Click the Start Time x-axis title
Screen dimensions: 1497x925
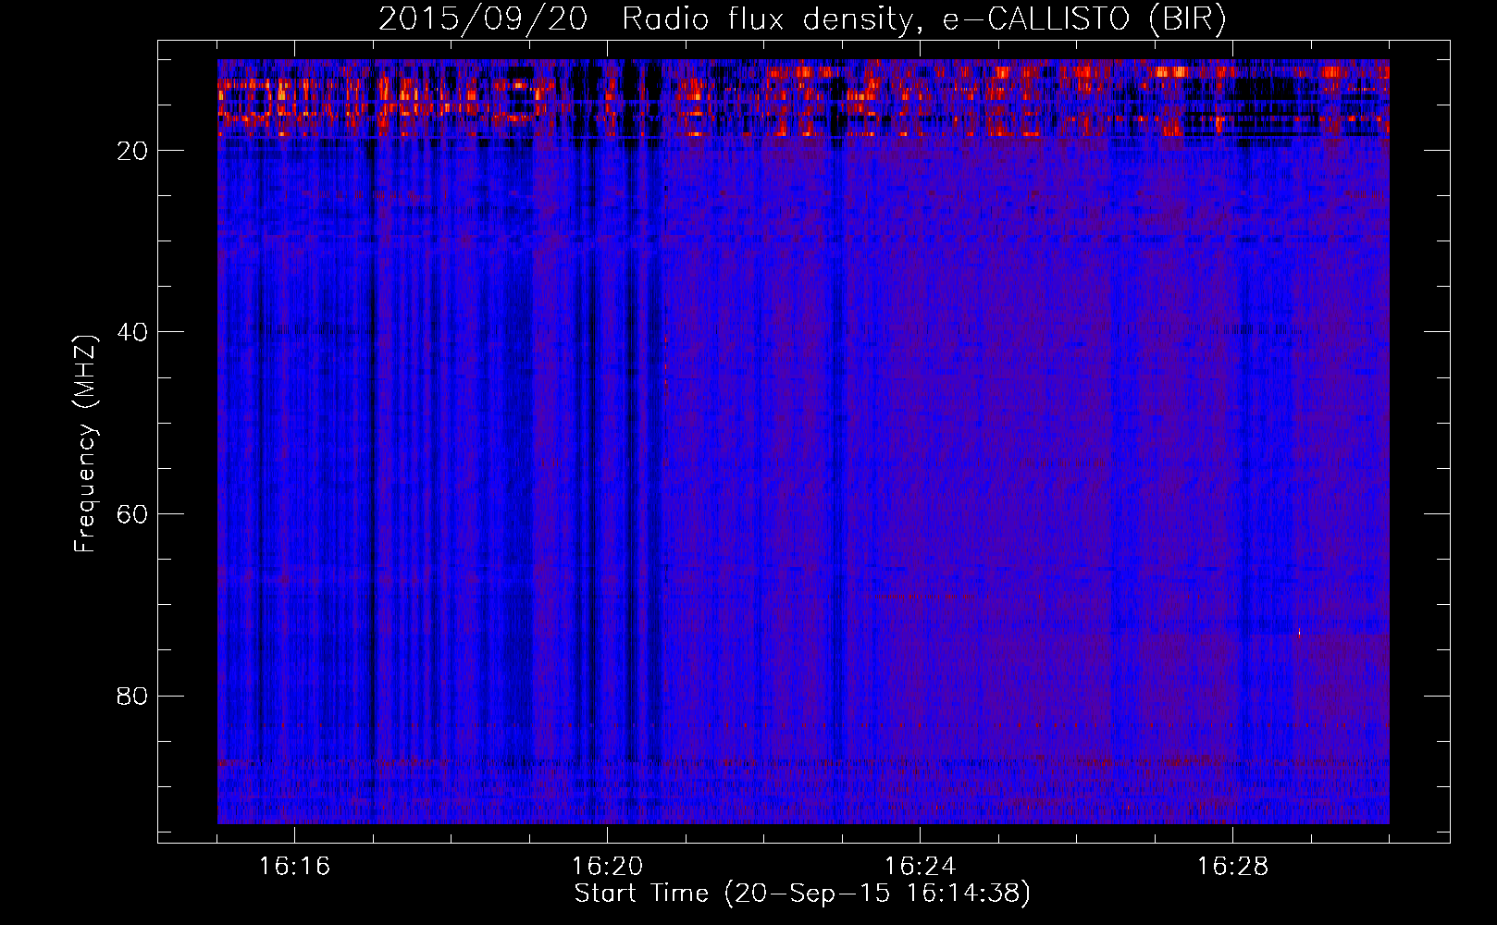(x=801, y=894)
